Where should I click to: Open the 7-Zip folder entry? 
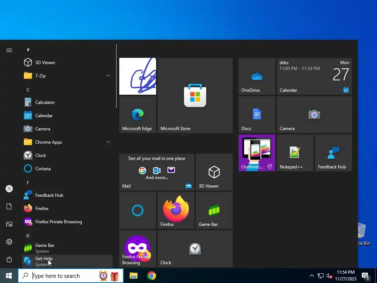coord(67,76)
